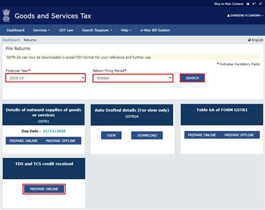Click the national emblem logo
This screenshot has height=210, width=265.
coord(6,16)
